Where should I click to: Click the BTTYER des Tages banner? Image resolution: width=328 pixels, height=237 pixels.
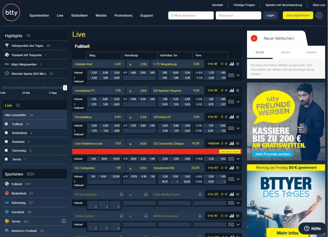[286, 201]
